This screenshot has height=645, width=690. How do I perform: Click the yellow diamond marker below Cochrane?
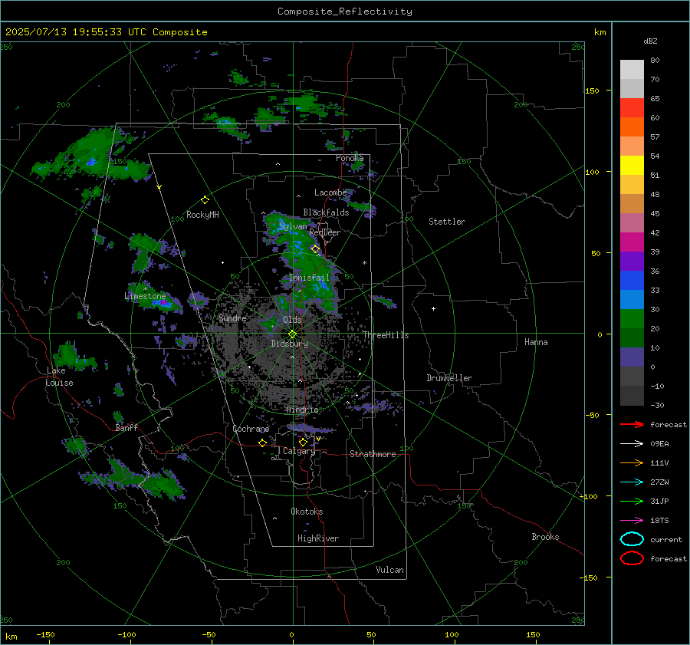262,443
